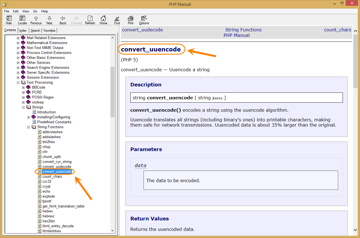Click the crc32 page icon
Viewport: 360px width, 238px height.
pos(39,181)
